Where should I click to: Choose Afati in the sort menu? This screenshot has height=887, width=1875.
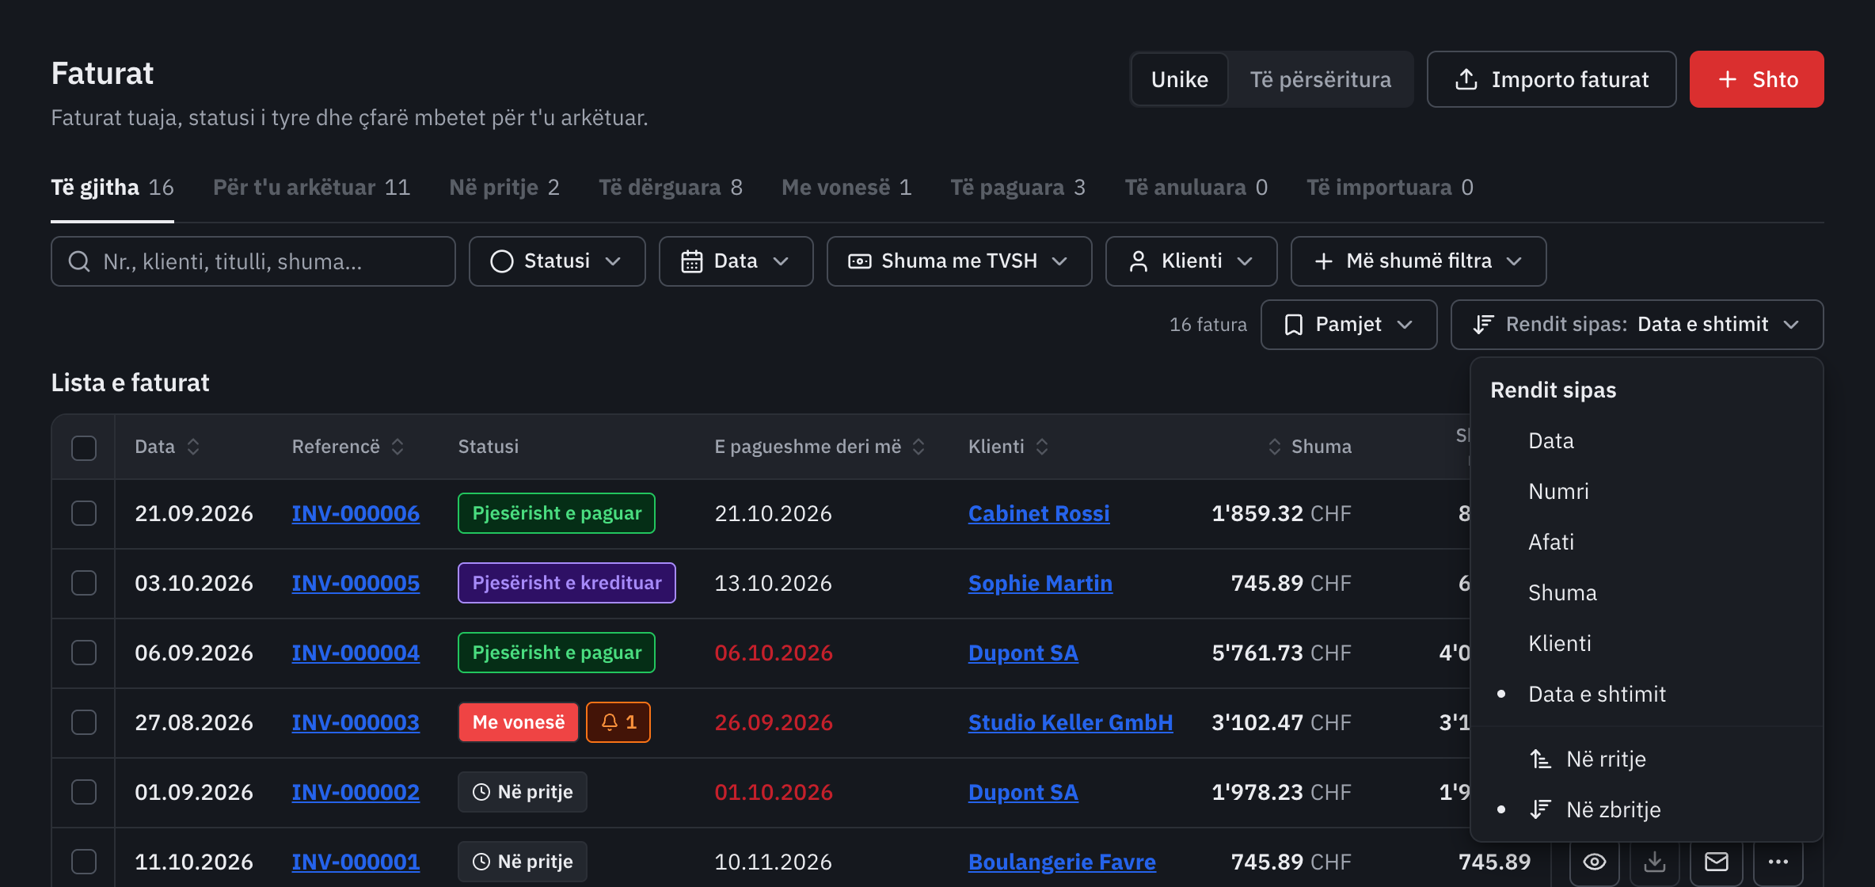(x=1647, y=542)
